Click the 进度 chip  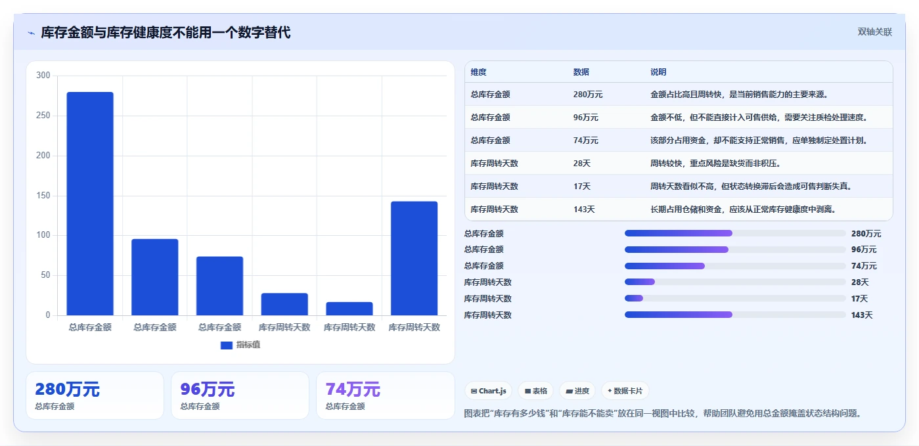[577, 391]
